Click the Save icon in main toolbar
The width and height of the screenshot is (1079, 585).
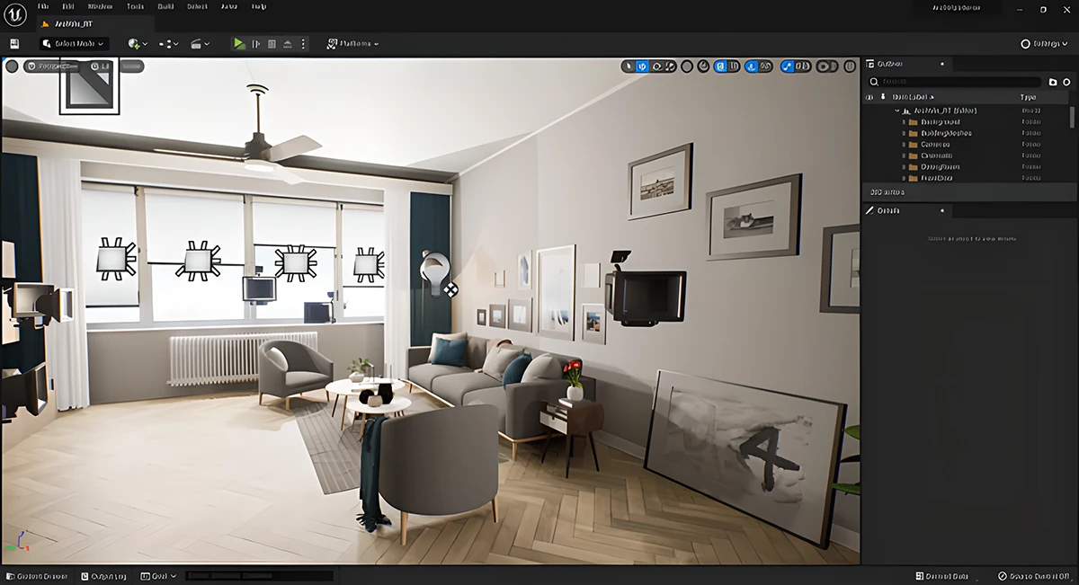click(x=14, y=43)
